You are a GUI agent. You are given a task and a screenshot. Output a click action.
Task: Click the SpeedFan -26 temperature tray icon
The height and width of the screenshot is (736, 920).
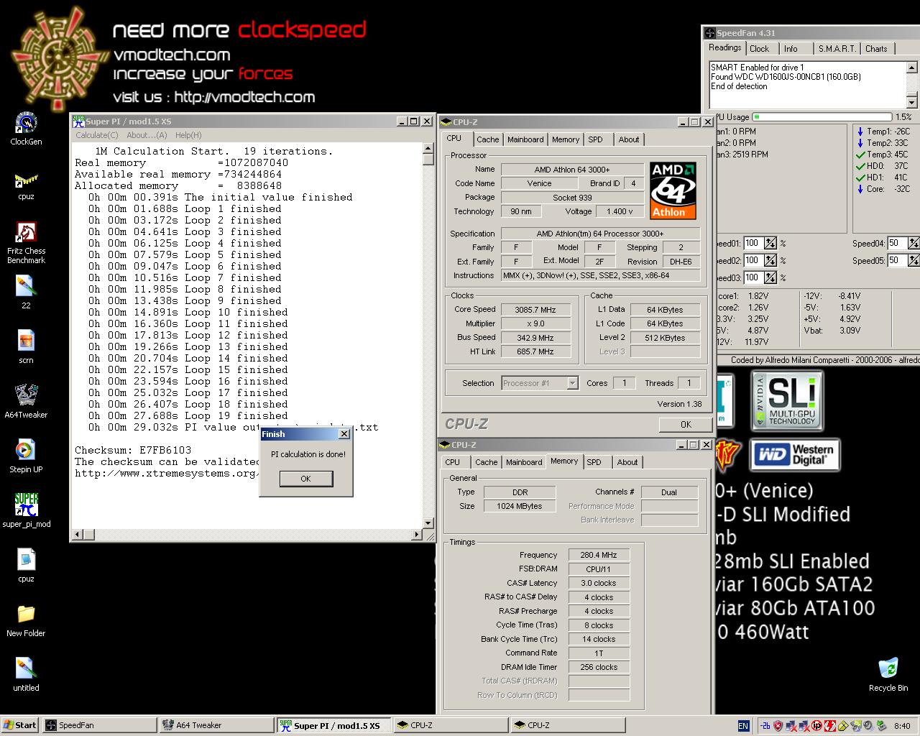point(765,726)
